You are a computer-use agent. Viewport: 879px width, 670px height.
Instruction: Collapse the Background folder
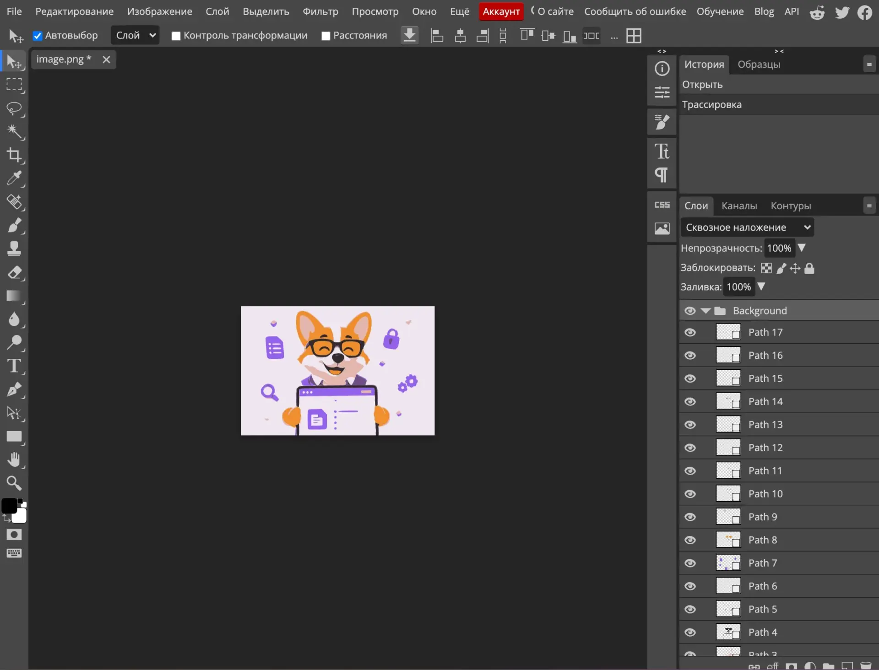coord(706,311)
